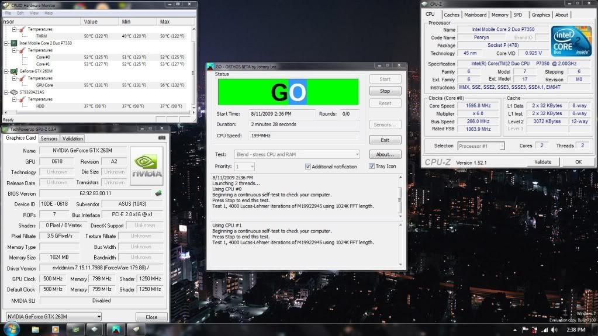Click the NVIDIA logo in GPU-Z

click(147, 166)
